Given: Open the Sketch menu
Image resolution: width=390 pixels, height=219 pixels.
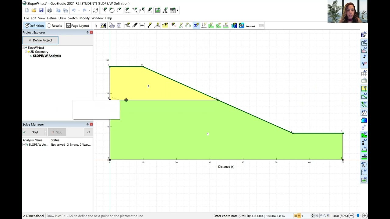Looking at the screenshot, I should [x=73, y=18].
